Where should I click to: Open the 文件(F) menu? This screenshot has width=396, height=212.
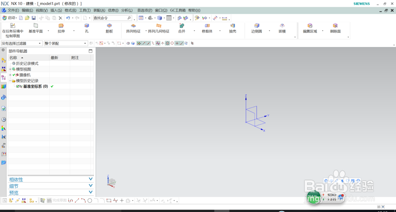point(13,10)
